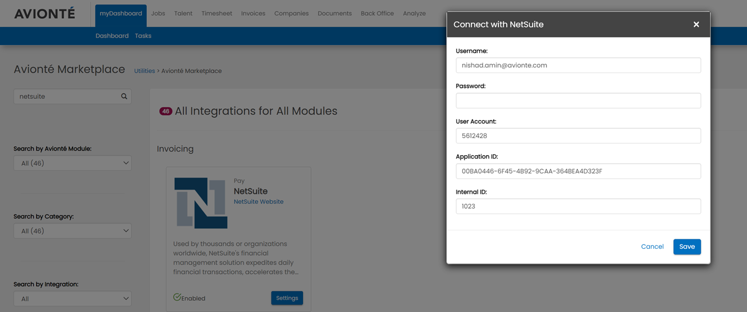Open the Documents menu

pos(335,13)
